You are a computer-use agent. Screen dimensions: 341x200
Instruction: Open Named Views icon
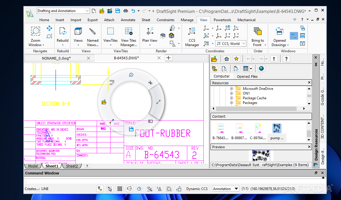(93, 31)
